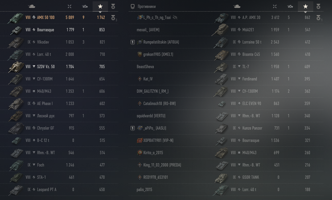
Task: Sort enemy team by vehicle tank icon
Action: [237, 6]
